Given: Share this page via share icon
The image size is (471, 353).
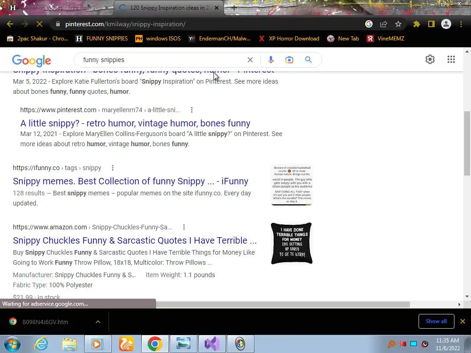Looking at the screenshot, I should pyautogui.click(x=384, y=24).
